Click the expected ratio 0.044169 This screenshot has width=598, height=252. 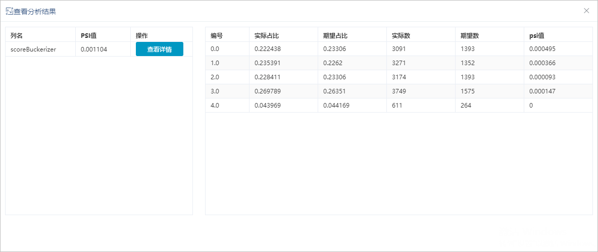coord(336,106)
